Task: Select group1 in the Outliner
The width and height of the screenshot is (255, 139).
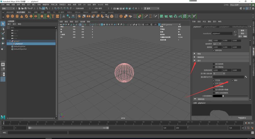Action: (17, 41)
